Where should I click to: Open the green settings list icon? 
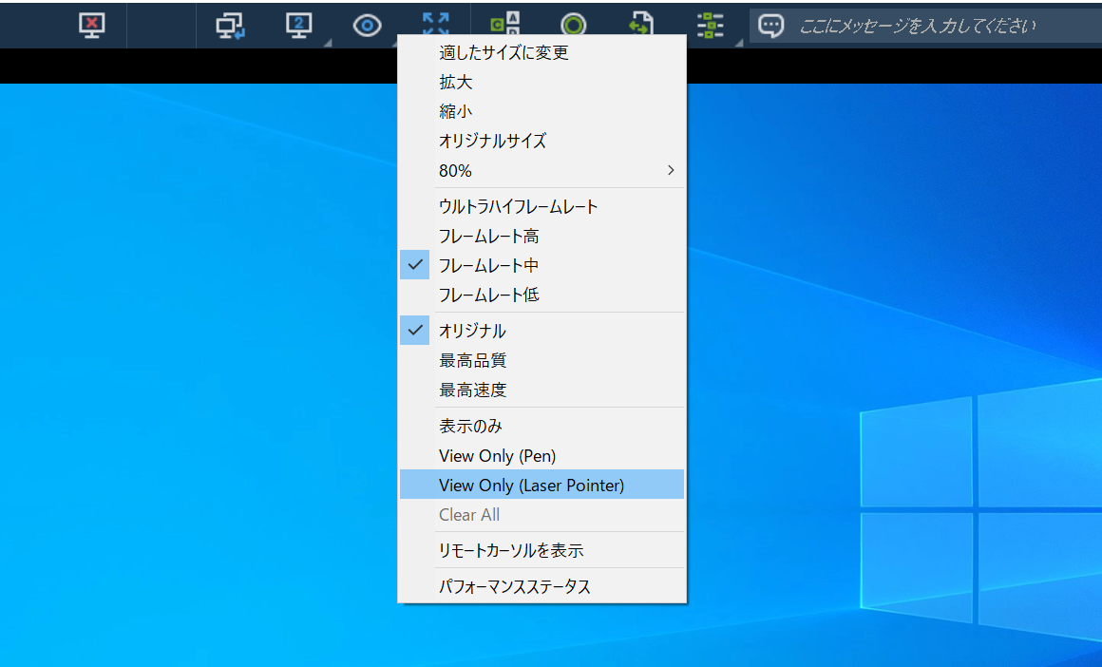(710, 26)
